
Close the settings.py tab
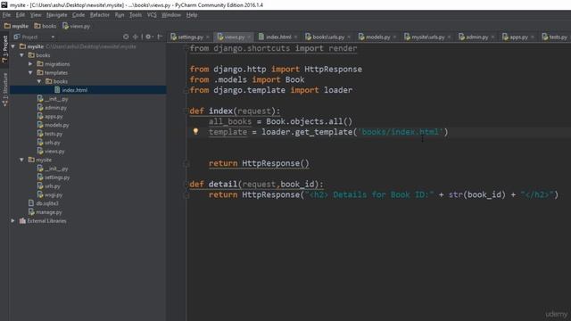pos(208,37)
